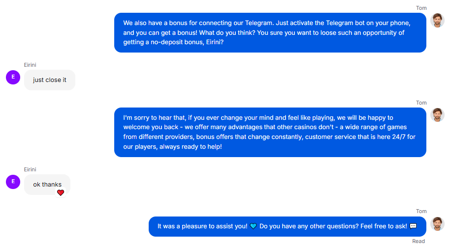Click Eirini's purple avatar beside 'ok thanks'

pos(13,182)
